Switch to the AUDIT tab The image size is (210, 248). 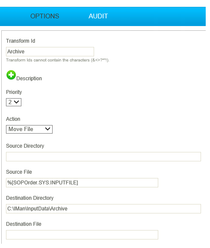coord(98,16)
